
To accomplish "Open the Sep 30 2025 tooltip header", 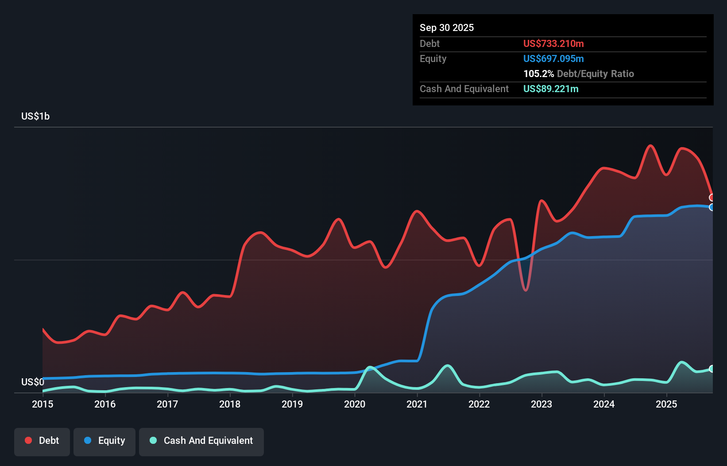I will (447, 27).
